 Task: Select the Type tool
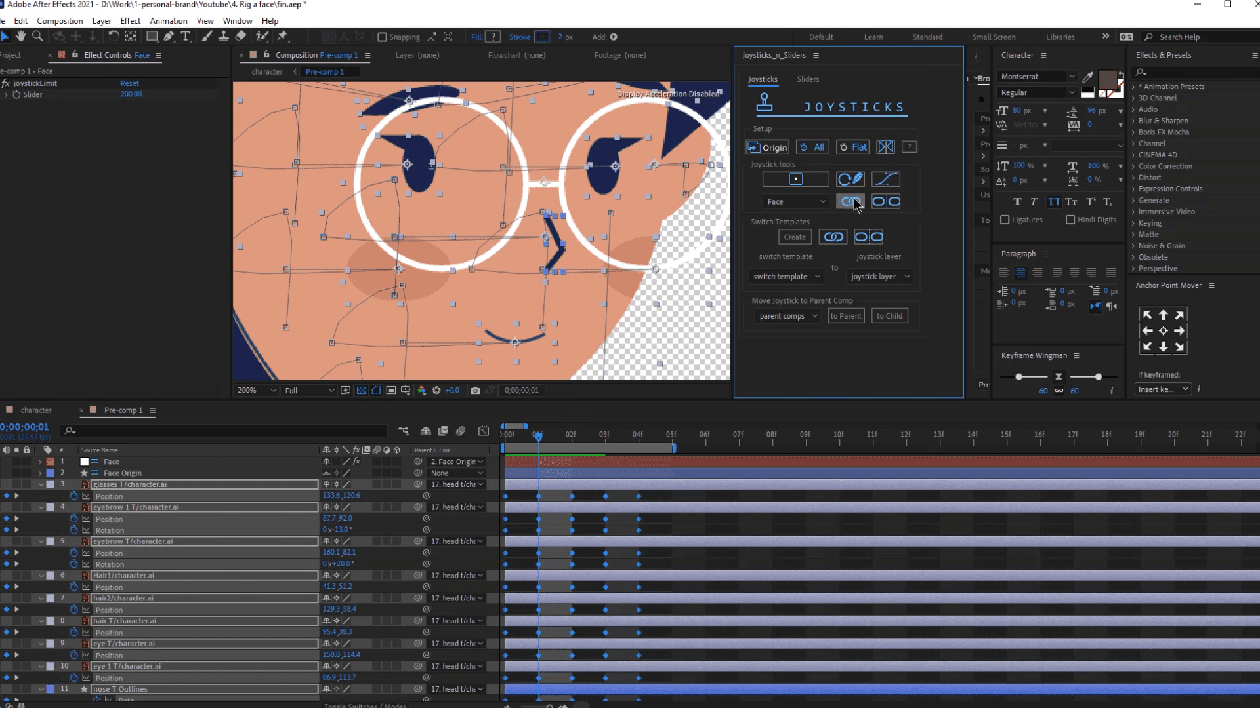tap(186, 37)
